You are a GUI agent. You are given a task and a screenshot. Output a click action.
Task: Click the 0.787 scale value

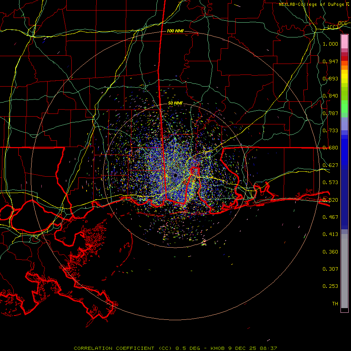tap(330, 113)
